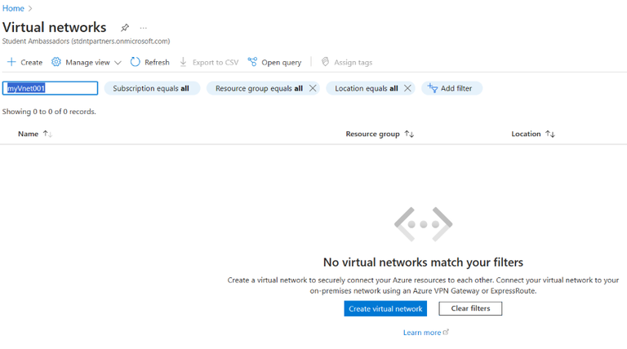
Task: Click the Open query graph icon
Action: [x=252, y=62]
